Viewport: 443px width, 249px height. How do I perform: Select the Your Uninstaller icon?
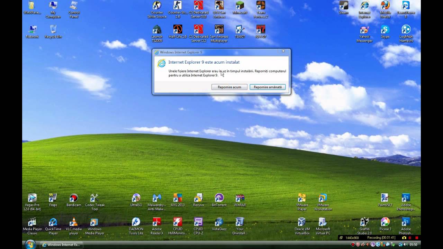pos(240,226)
